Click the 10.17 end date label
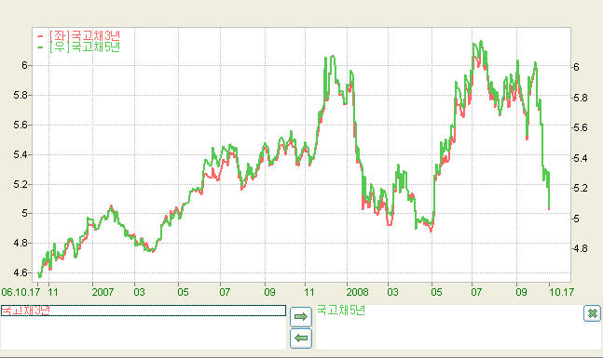Image resolution: width=603 pixels, height=358 pixels. tap(561, 292)
